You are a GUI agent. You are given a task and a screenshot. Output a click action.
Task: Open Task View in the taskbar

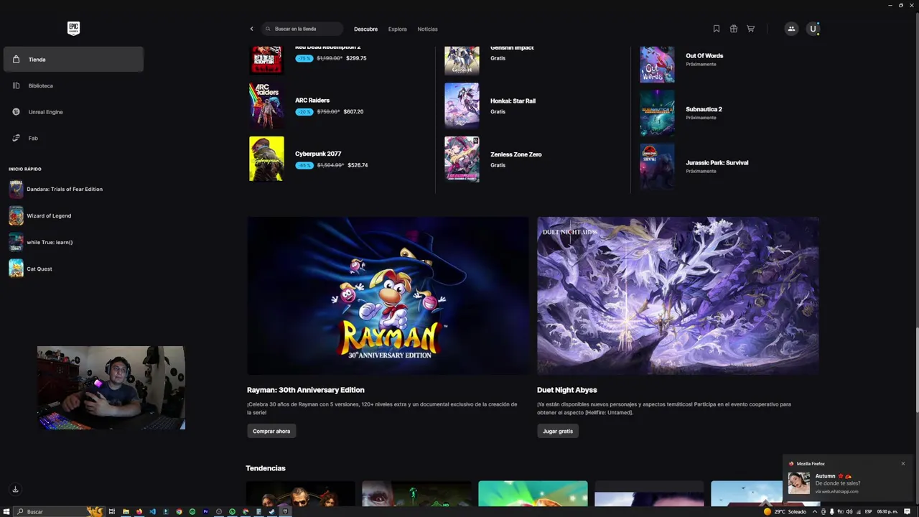(112, 511)
